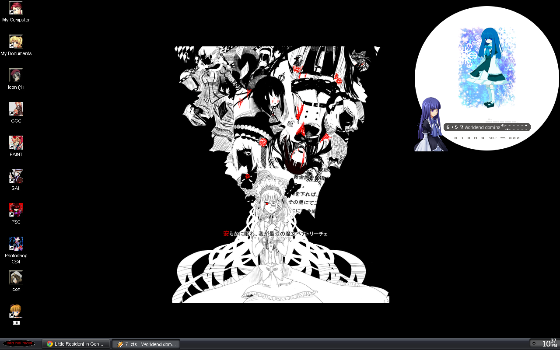Expand hidden system tray icons
Viewport: 560px width, 350px height.
click(x=534, y=343)
